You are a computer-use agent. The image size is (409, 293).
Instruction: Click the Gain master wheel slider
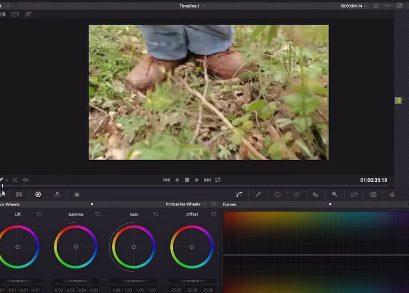134,281
